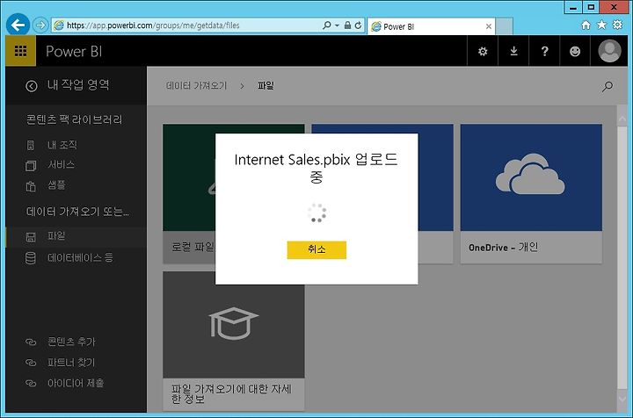Image resolution: width=633 pixels, height=418 pixels.
Task: Click the 서비스 stacked pages icon
Action: tap(31, 166)
